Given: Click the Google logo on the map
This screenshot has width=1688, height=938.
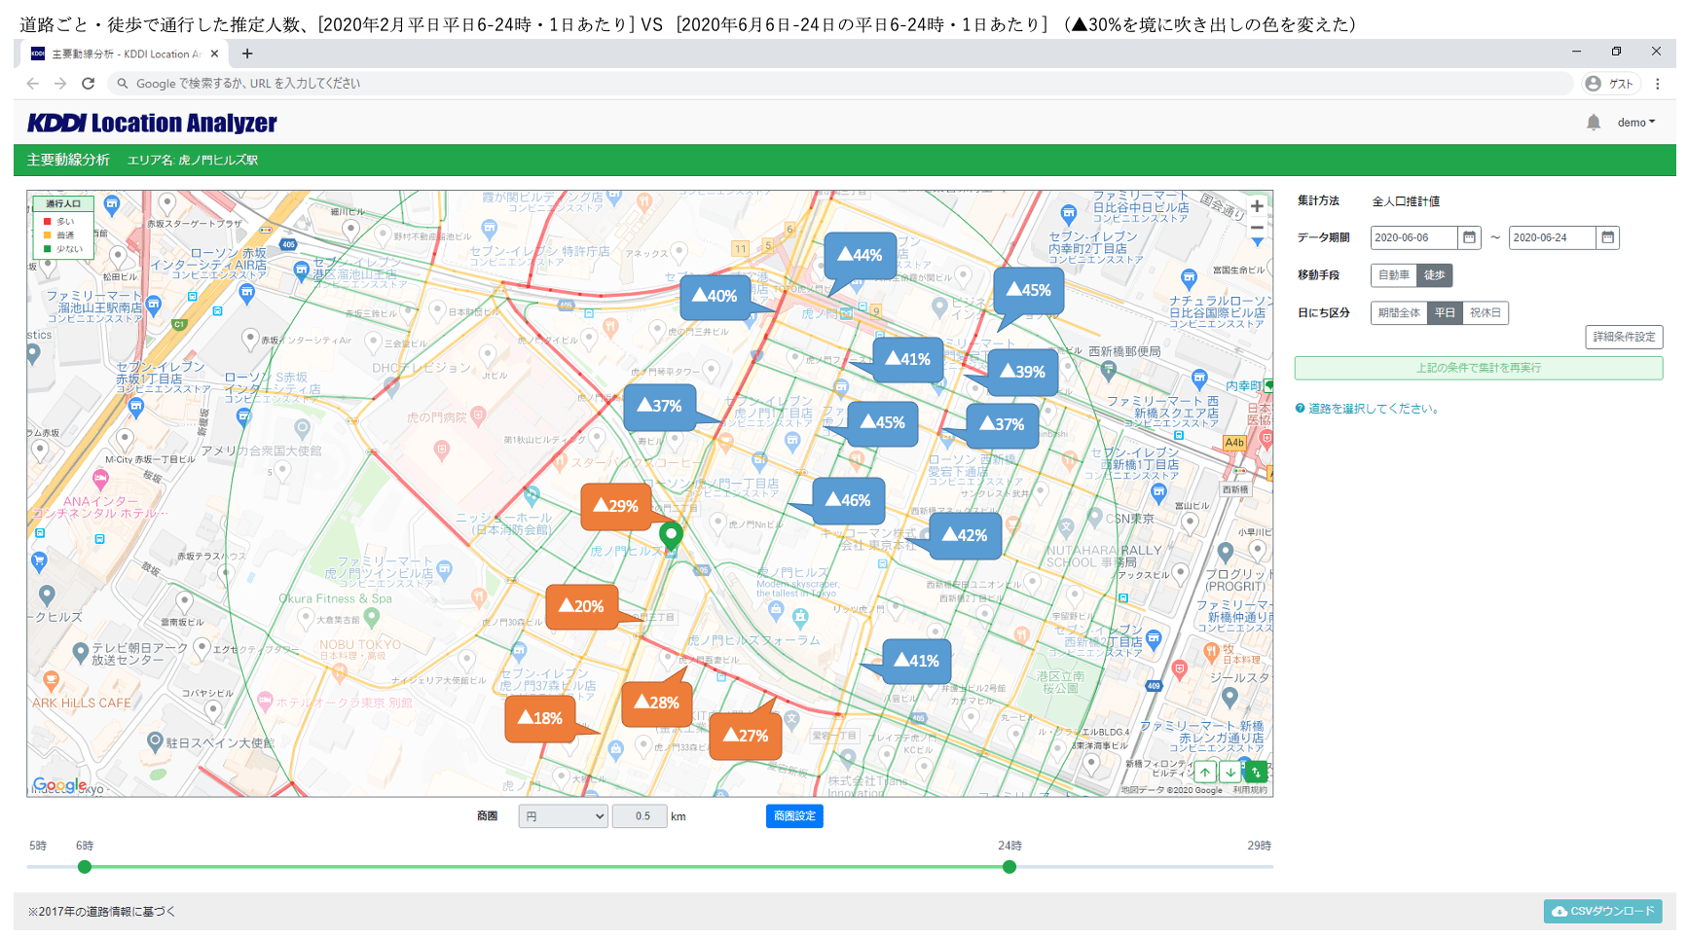Looking at the screenshot, I should point(59,785).
